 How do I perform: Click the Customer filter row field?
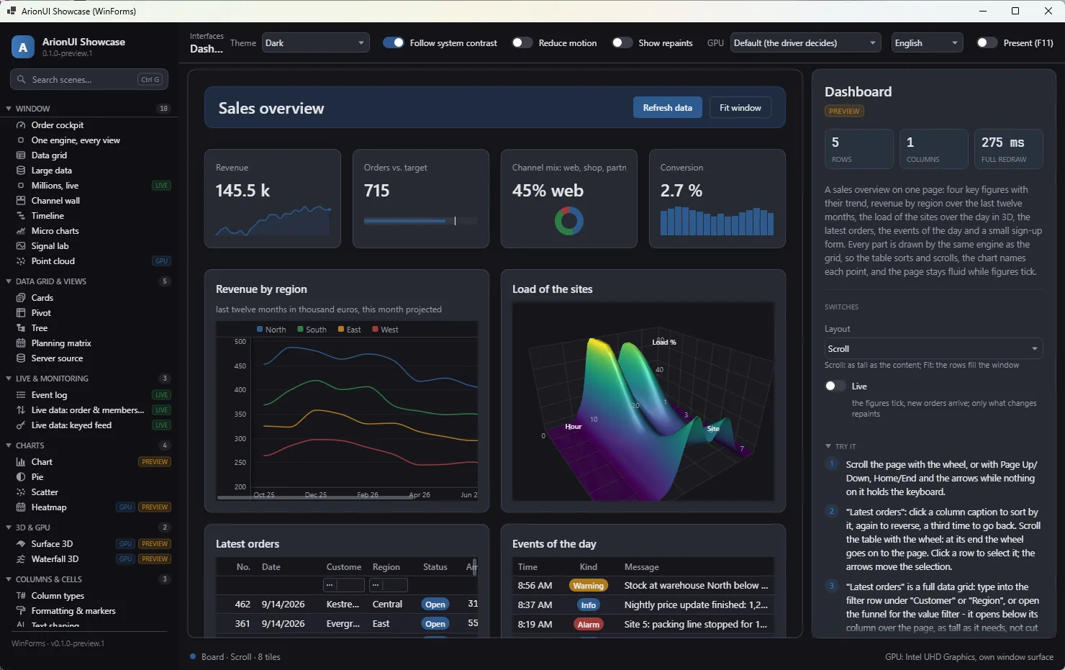point(344,585)
